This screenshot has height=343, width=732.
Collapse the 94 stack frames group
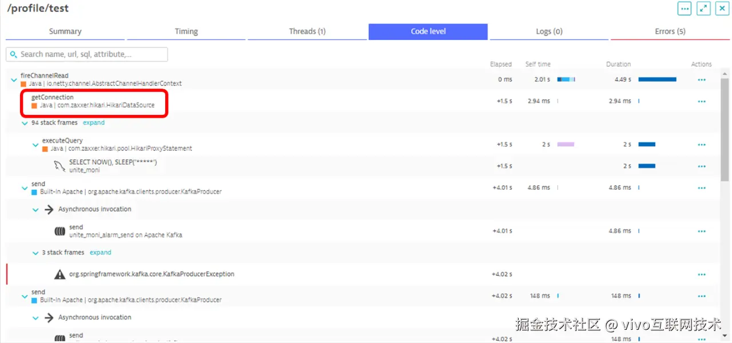25,123
